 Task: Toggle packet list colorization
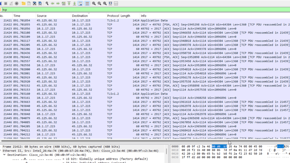pyautogui.click(x=87, y=3)
